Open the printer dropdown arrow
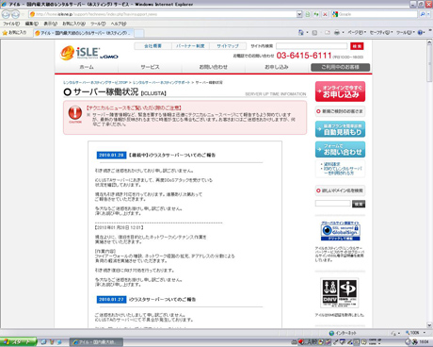433x347 pixels. coord(343,32)
